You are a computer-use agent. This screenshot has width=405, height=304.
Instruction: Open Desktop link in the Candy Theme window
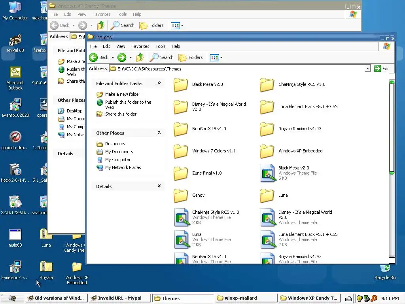75,111
